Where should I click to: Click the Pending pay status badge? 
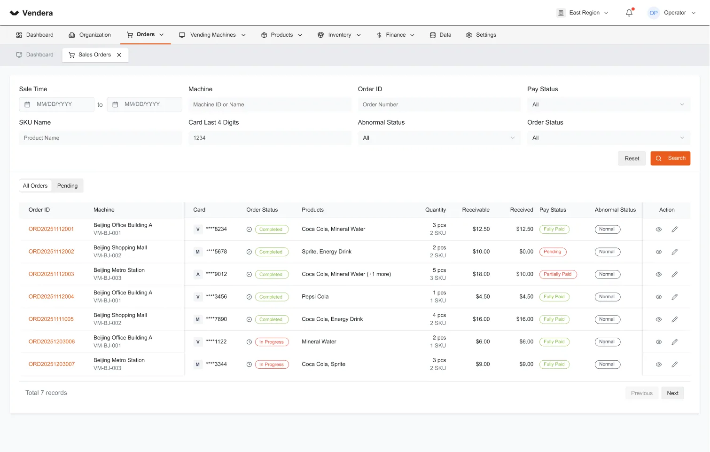coord(553,252)
